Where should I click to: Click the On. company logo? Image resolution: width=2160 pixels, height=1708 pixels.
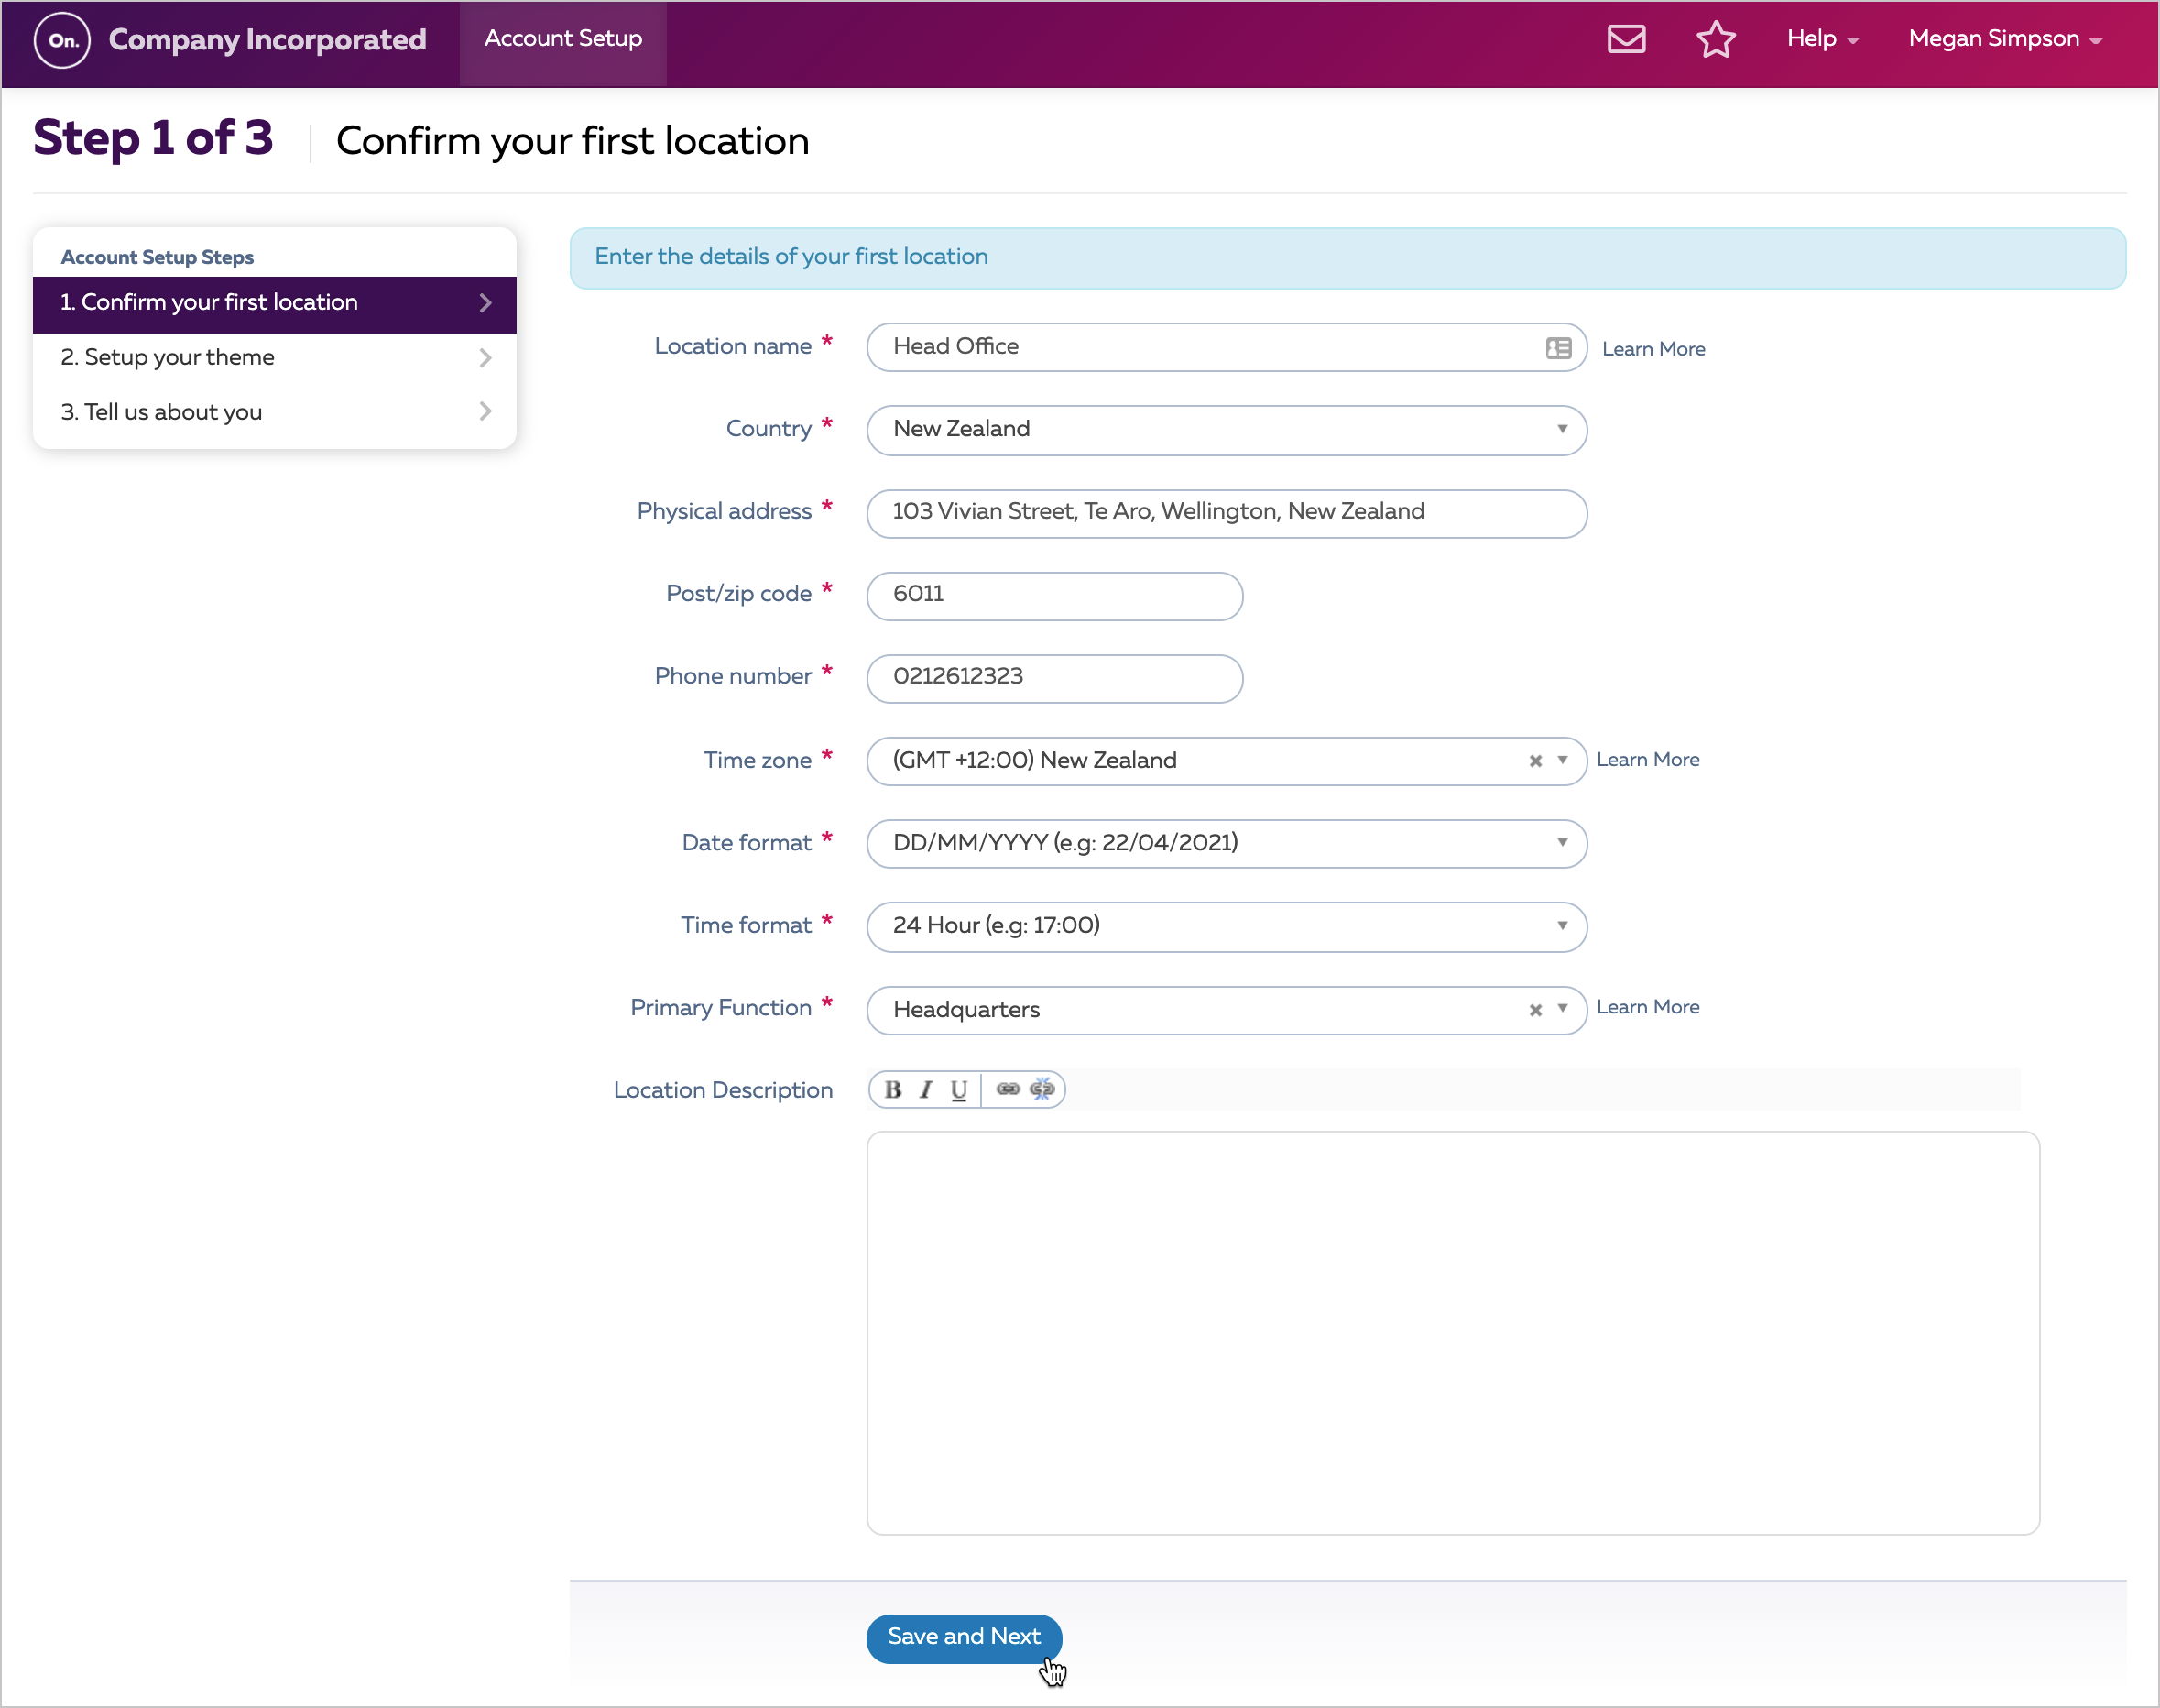[62, 40]
